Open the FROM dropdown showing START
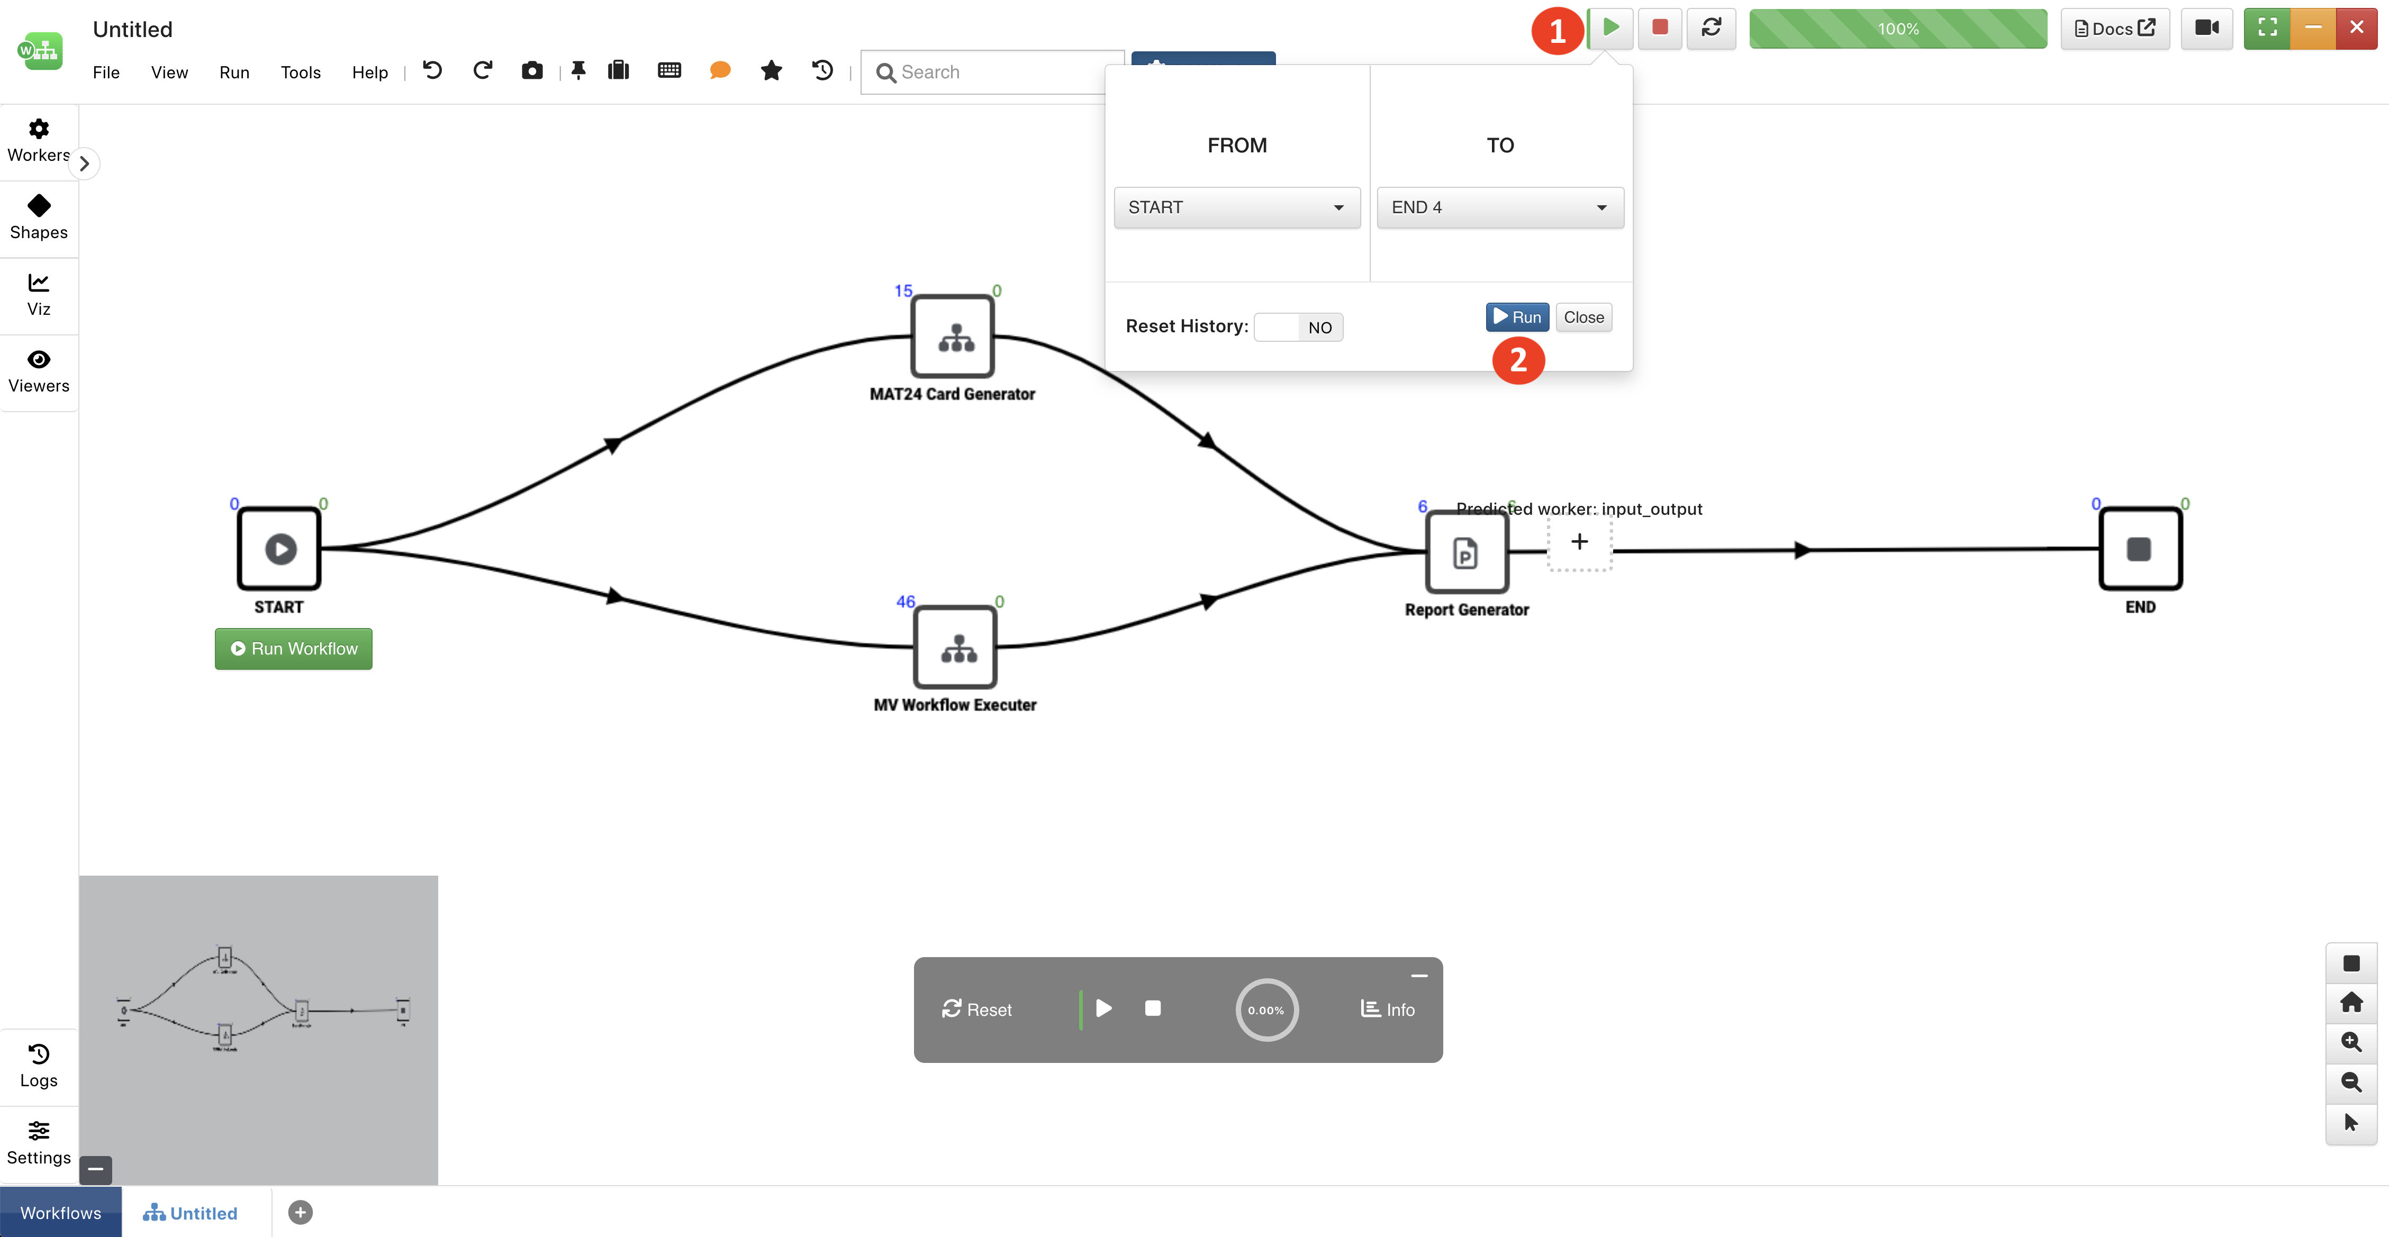 pyautogui.click(x=1236, y=207)
